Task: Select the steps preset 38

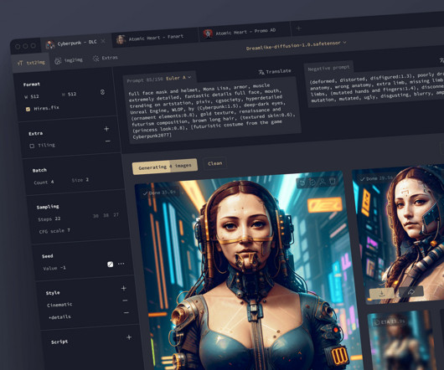Action: pos(106,215)
